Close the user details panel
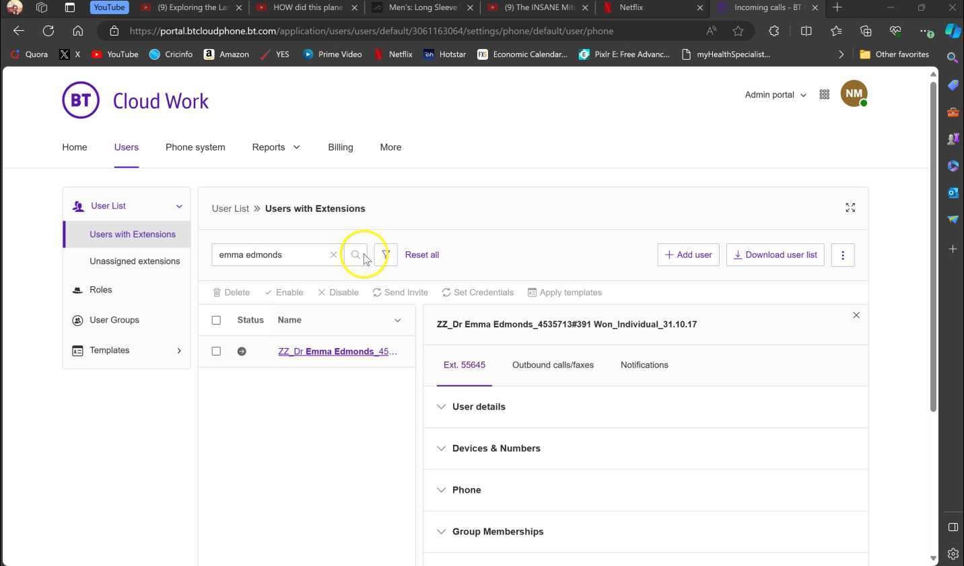This screenshot has height=566, width=964. (856, 315)
